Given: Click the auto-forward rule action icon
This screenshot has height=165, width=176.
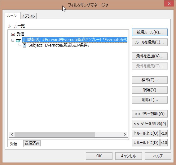Looking at the screenshot, I should coord(19,40).
